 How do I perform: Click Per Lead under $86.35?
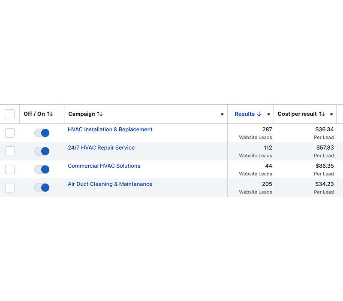pyautogui.click(x=324, y=174)
